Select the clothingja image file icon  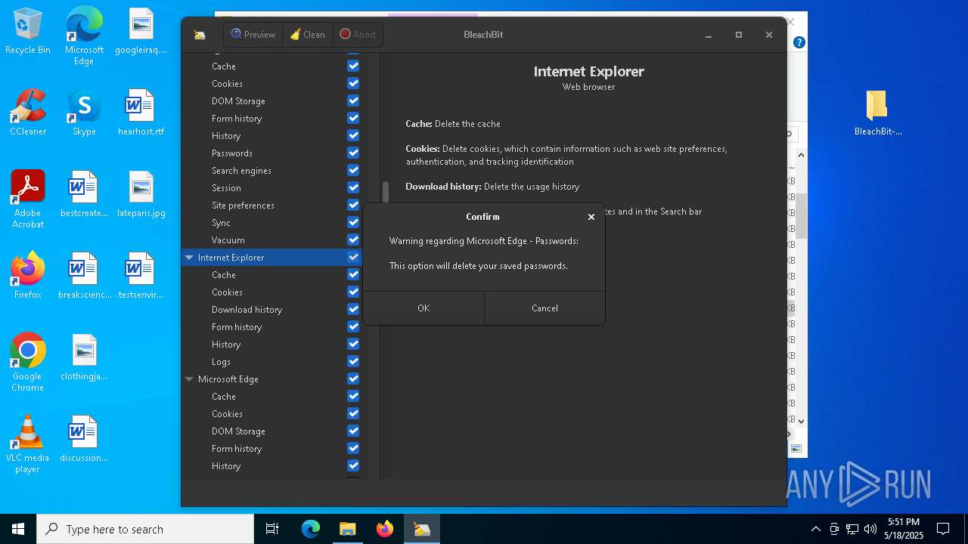[x=84, y=357]
